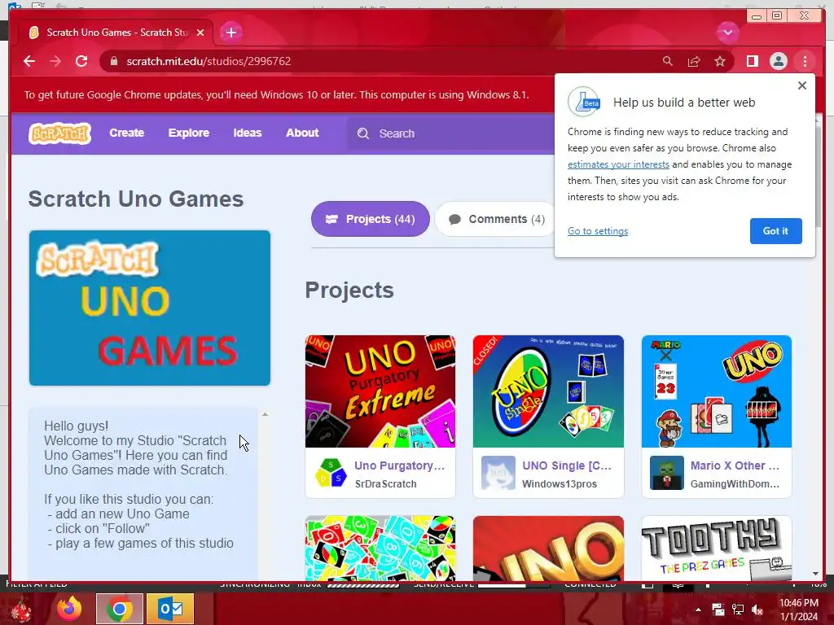This screenshot has width=834, height=625.
Task: Open the Explore menu item
Action: click(189, 133)
